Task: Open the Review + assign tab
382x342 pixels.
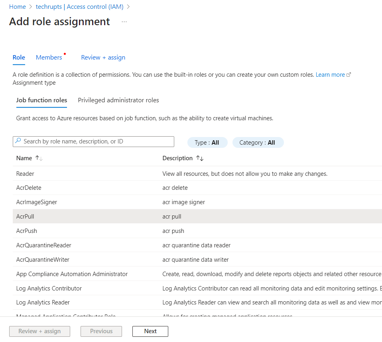Action: 103,58
